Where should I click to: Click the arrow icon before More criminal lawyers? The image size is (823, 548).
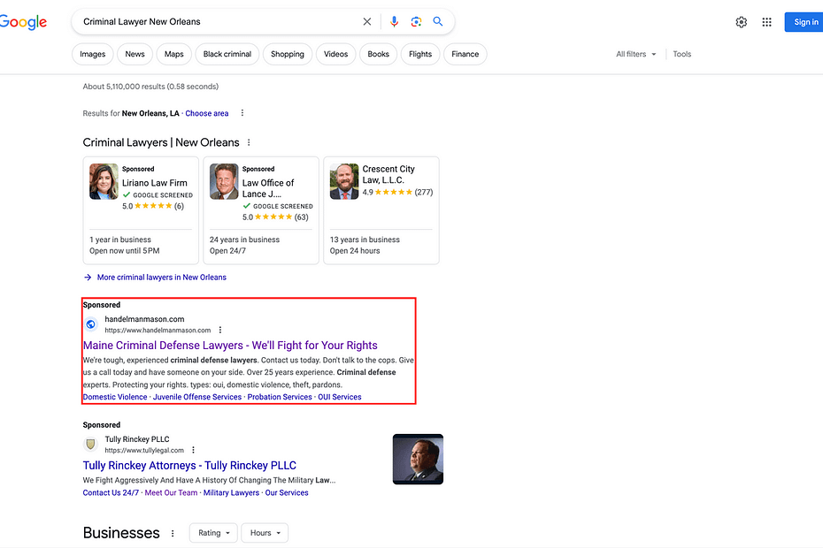click(88, 278)
